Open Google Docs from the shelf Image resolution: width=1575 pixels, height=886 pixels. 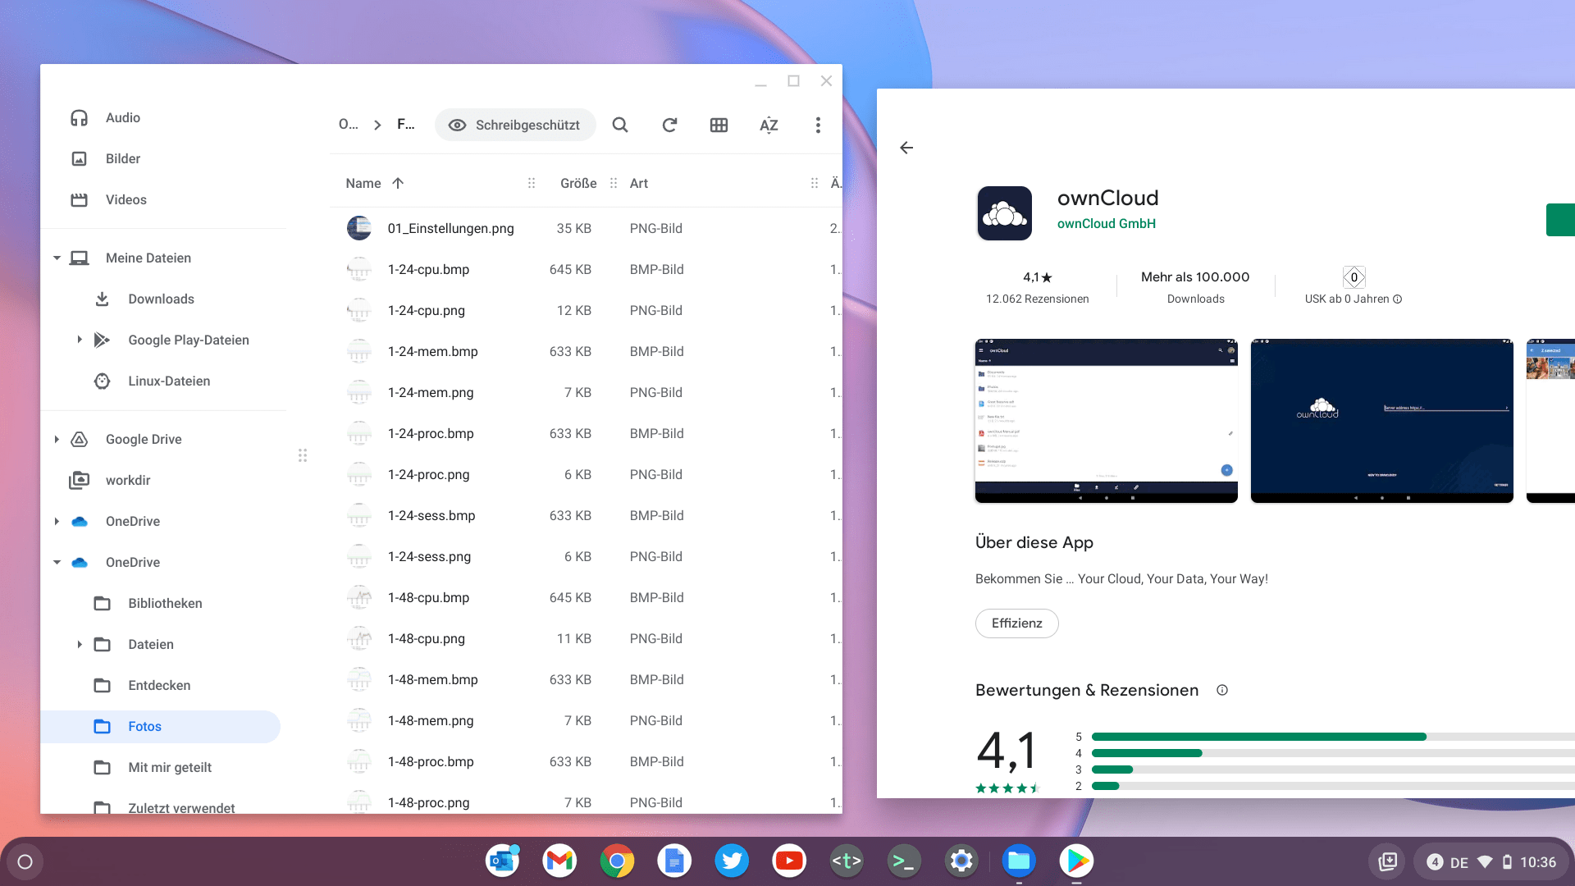pos(674,861)
